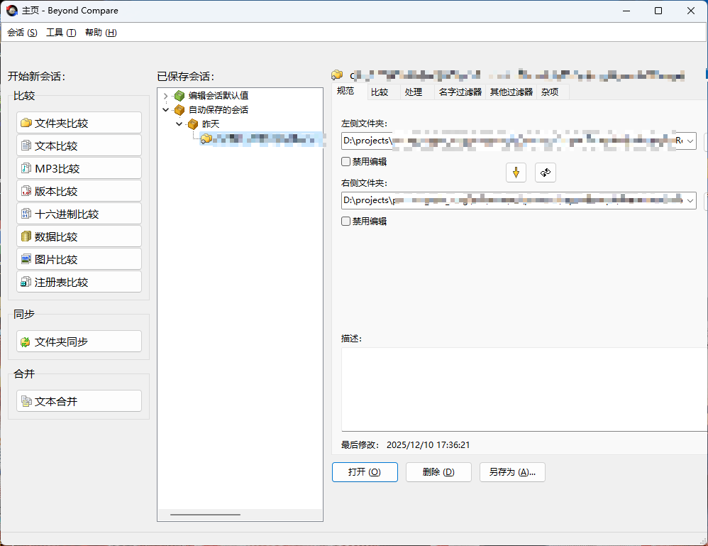Switch to the 规范 tab
Viewport: 708px width, 546px height.
[346, 91]
